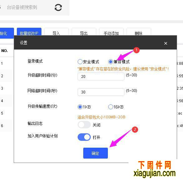Choose 1KB upgrade transfer speed
This screenshot has width=183, height=181.
80,107
